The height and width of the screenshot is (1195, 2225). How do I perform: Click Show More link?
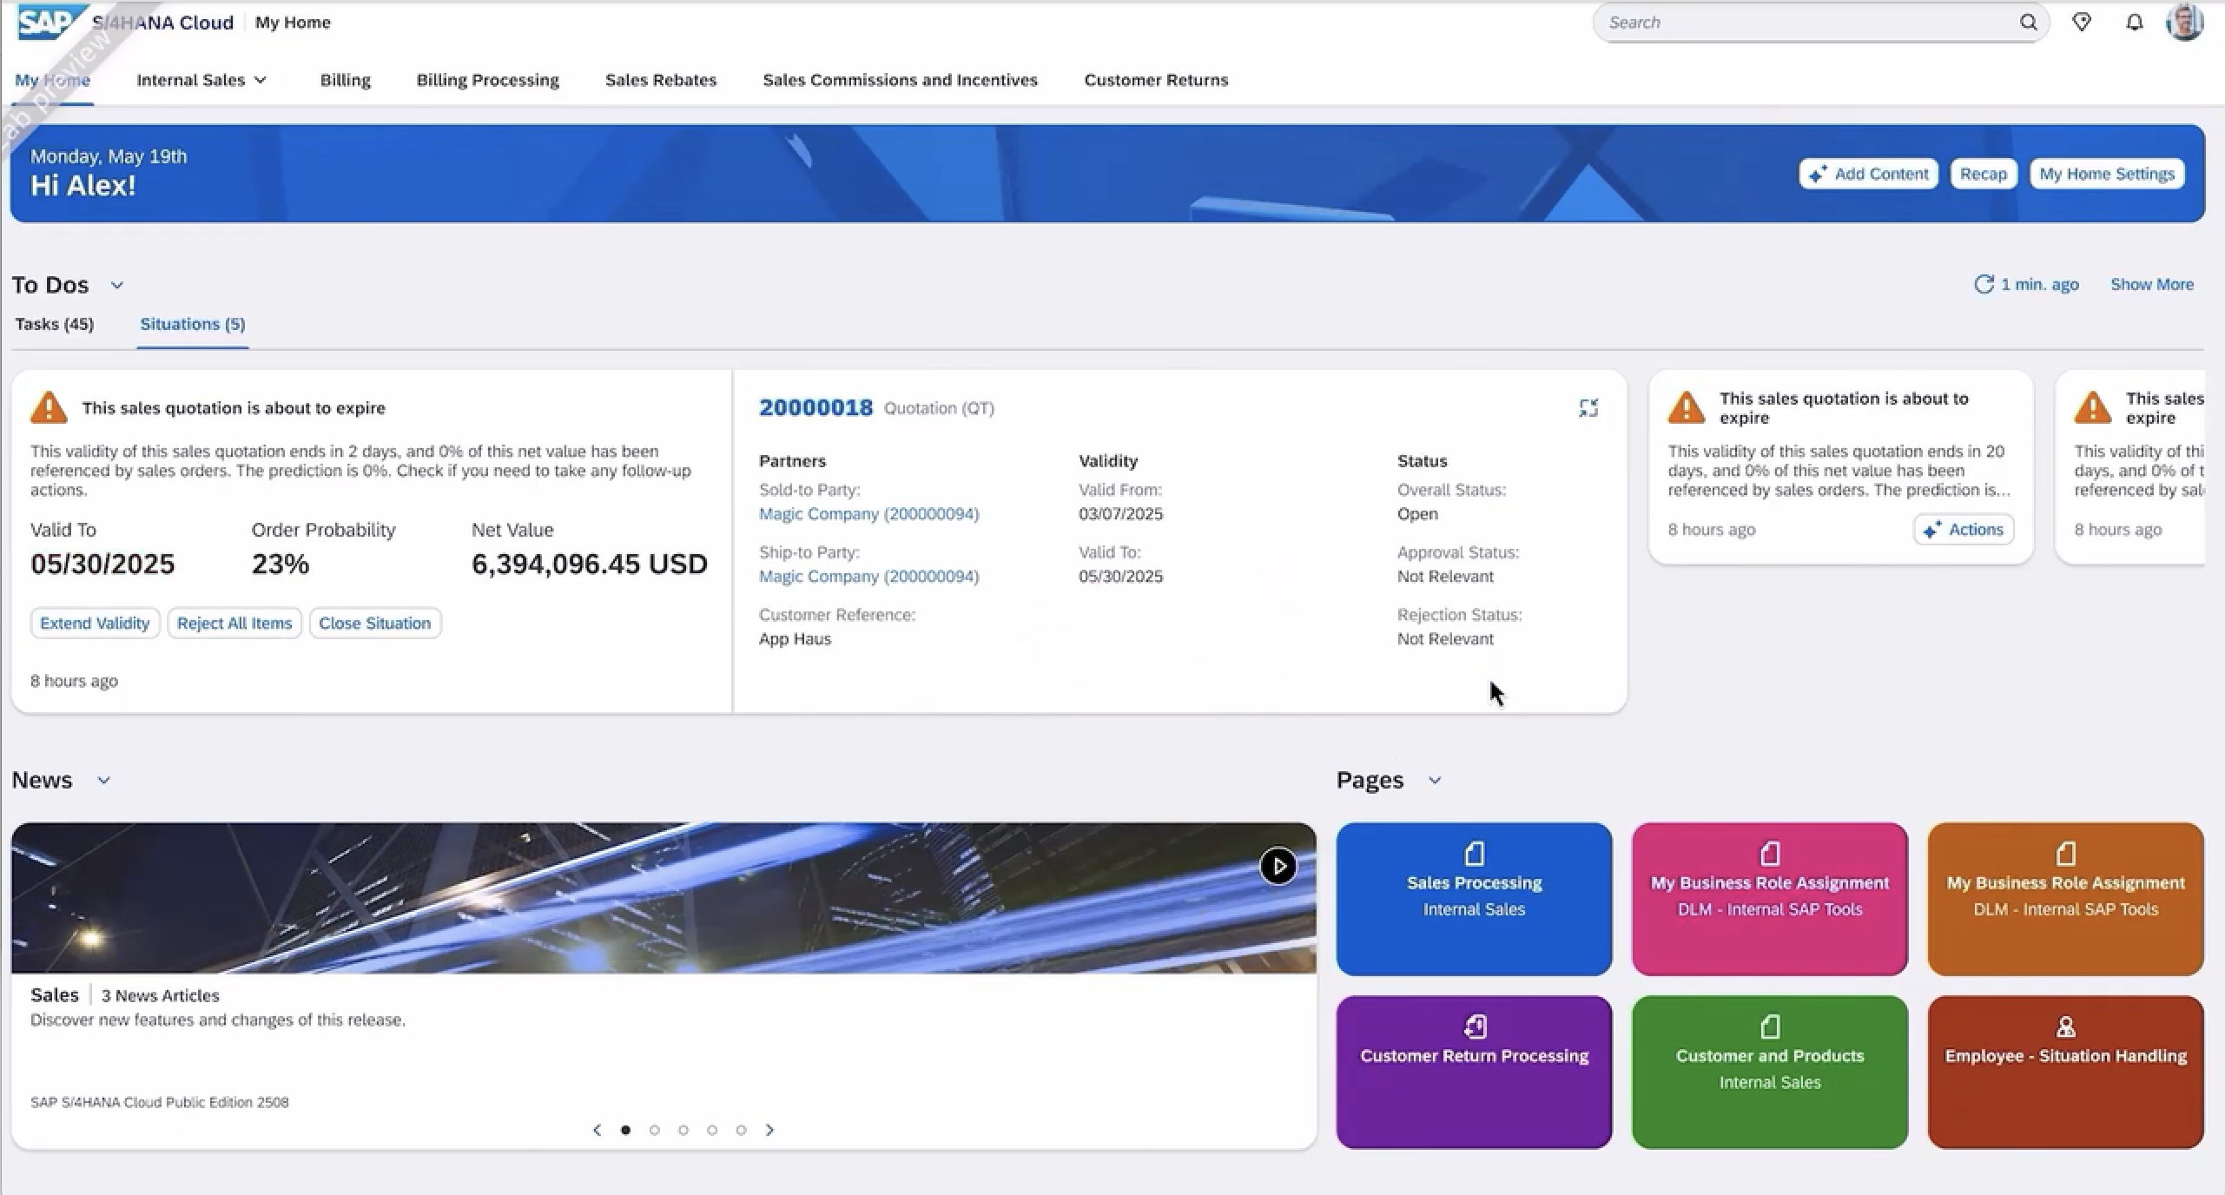point(2152,284)
